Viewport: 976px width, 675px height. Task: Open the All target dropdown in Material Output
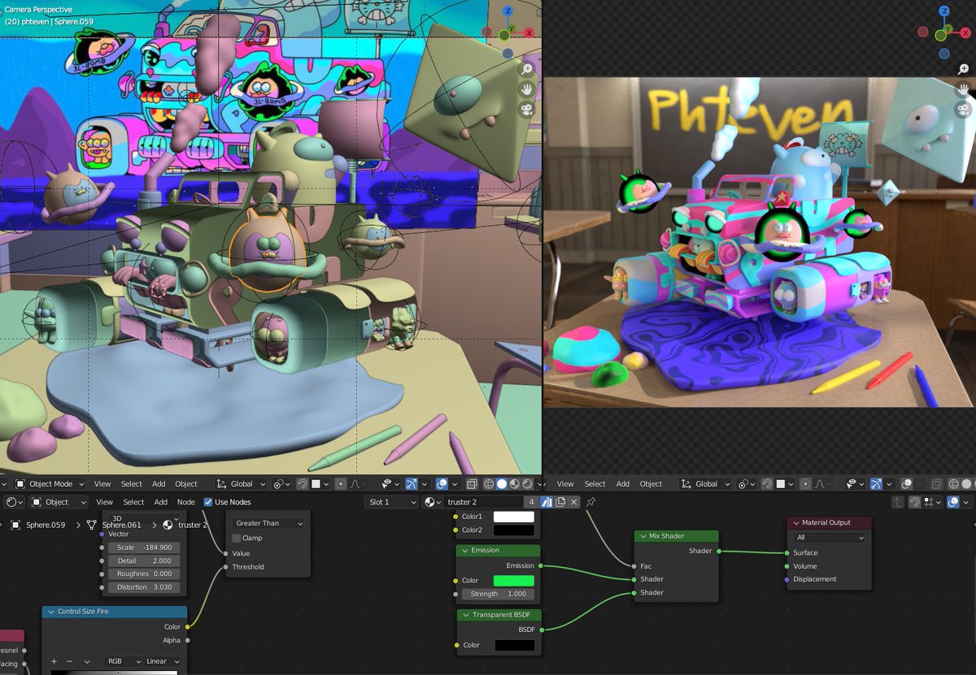pyautogui.click(x=829, y=538)
